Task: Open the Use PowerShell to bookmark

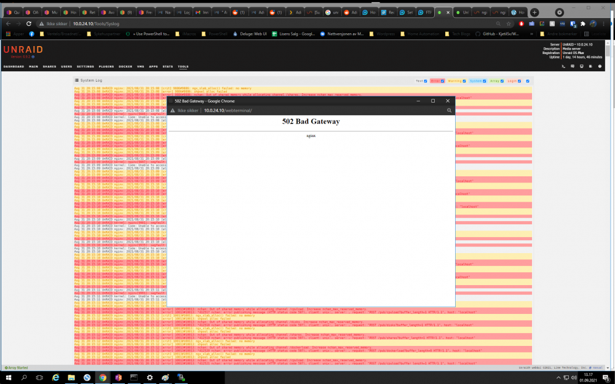Action: 148,34
